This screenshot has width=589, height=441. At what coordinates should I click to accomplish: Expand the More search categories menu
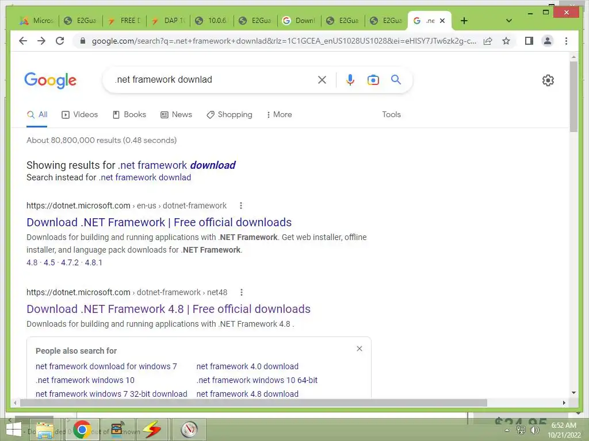tap(279, 115)
